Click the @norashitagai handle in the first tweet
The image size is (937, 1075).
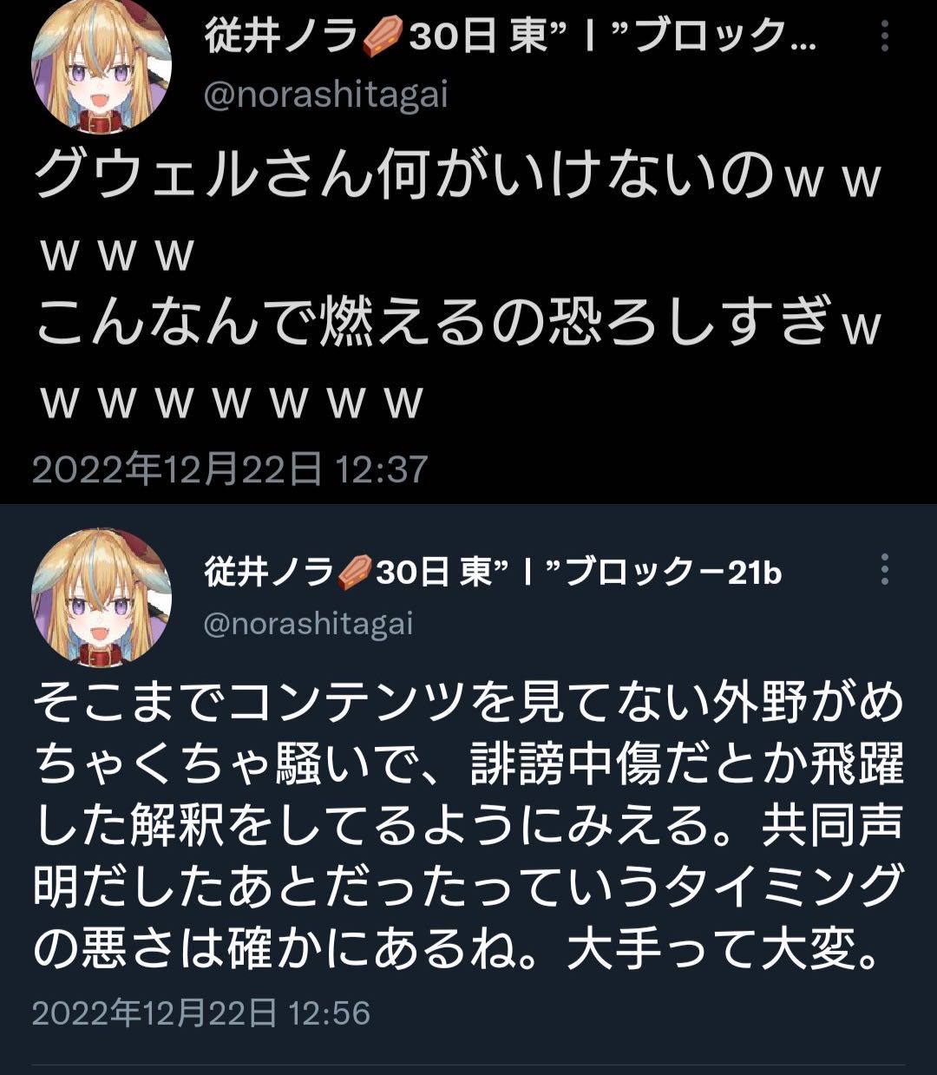325,95
